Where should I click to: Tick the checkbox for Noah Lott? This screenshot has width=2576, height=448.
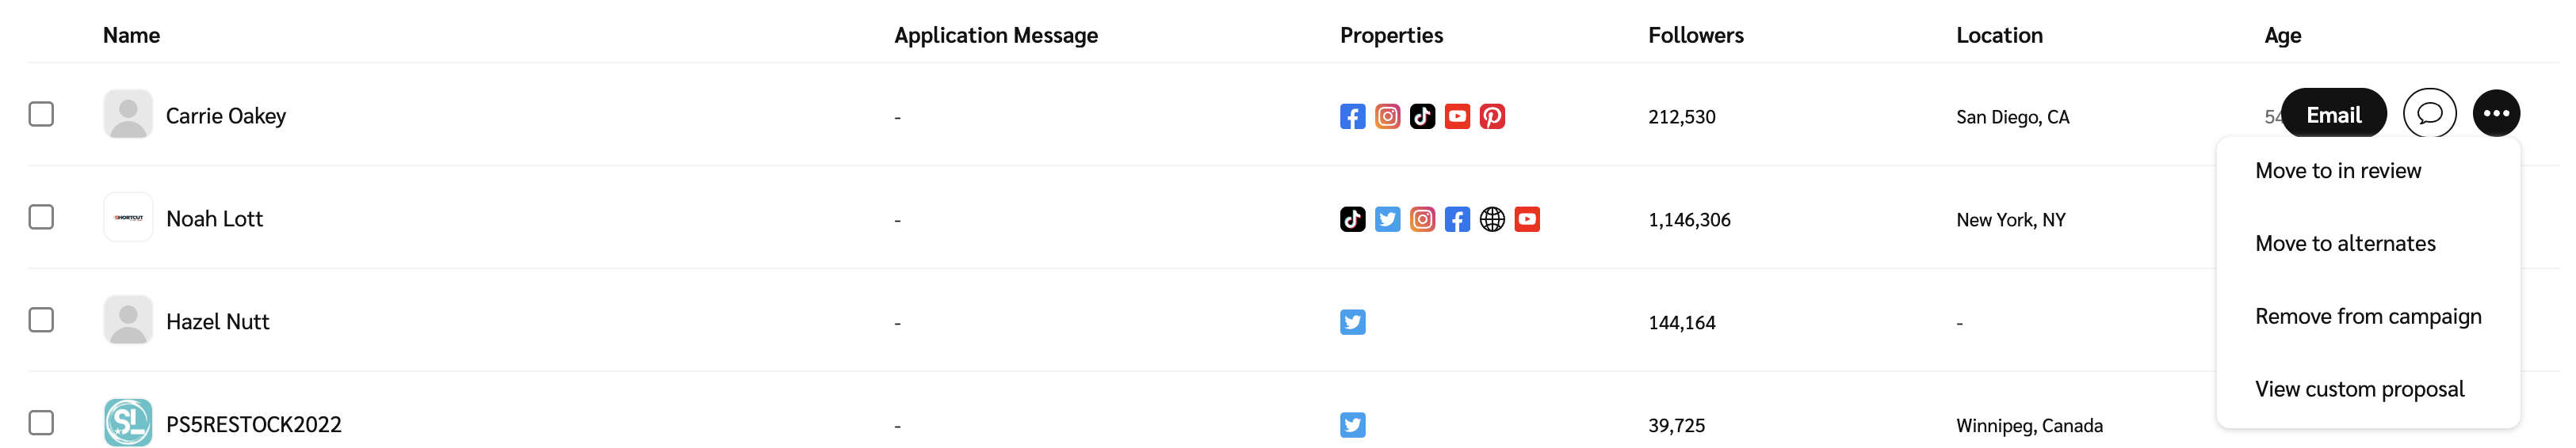click(x=41, y=217)
